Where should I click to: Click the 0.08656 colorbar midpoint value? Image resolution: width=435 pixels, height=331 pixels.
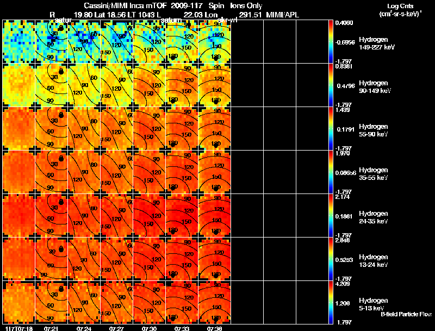click(346, 173)
